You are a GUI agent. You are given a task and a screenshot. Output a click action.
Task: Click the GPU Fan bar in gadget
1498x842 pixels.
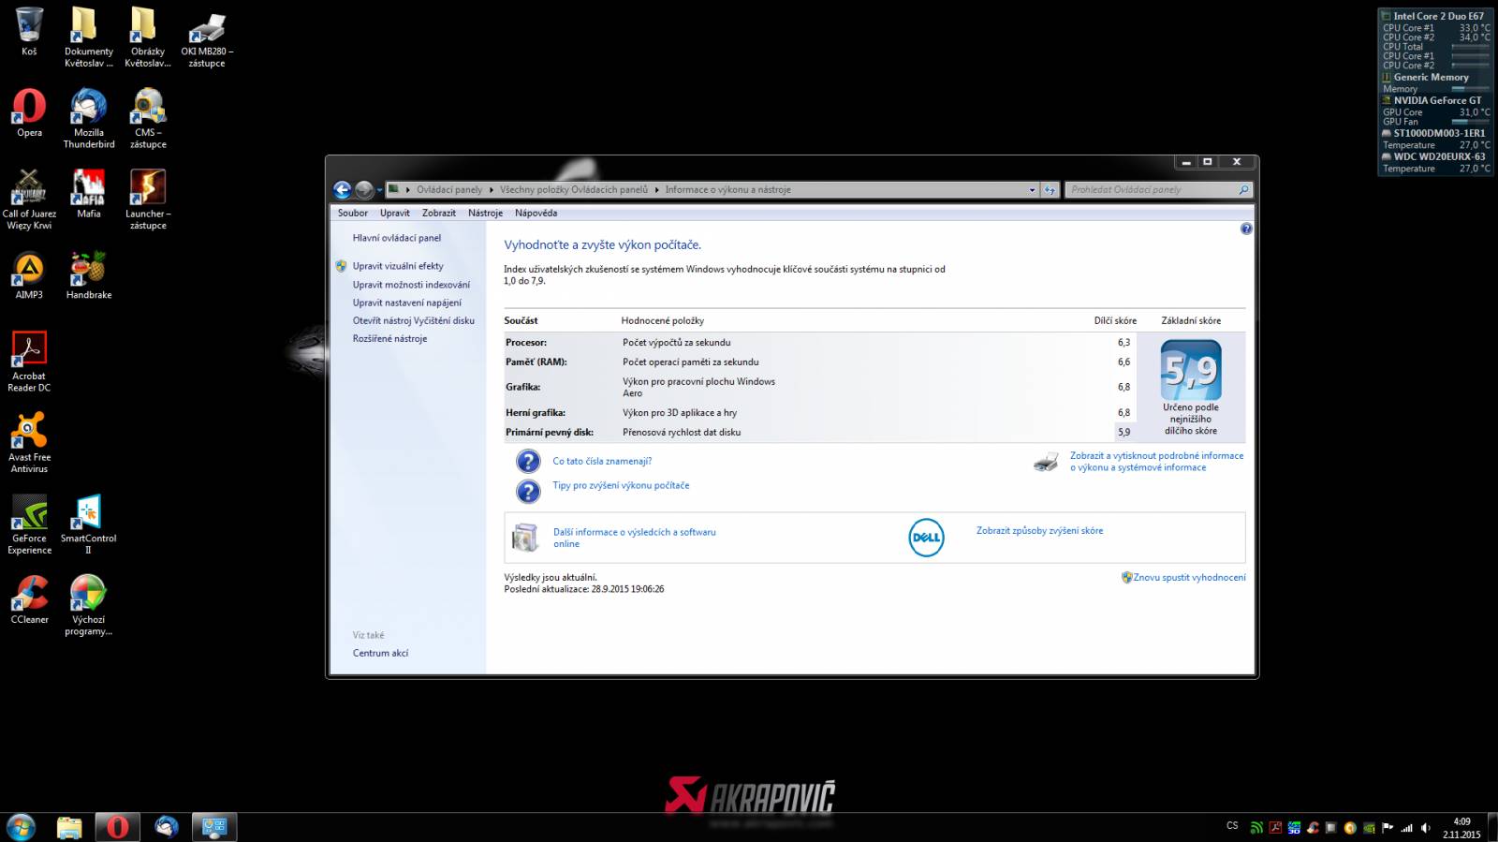pos(1470,122)
